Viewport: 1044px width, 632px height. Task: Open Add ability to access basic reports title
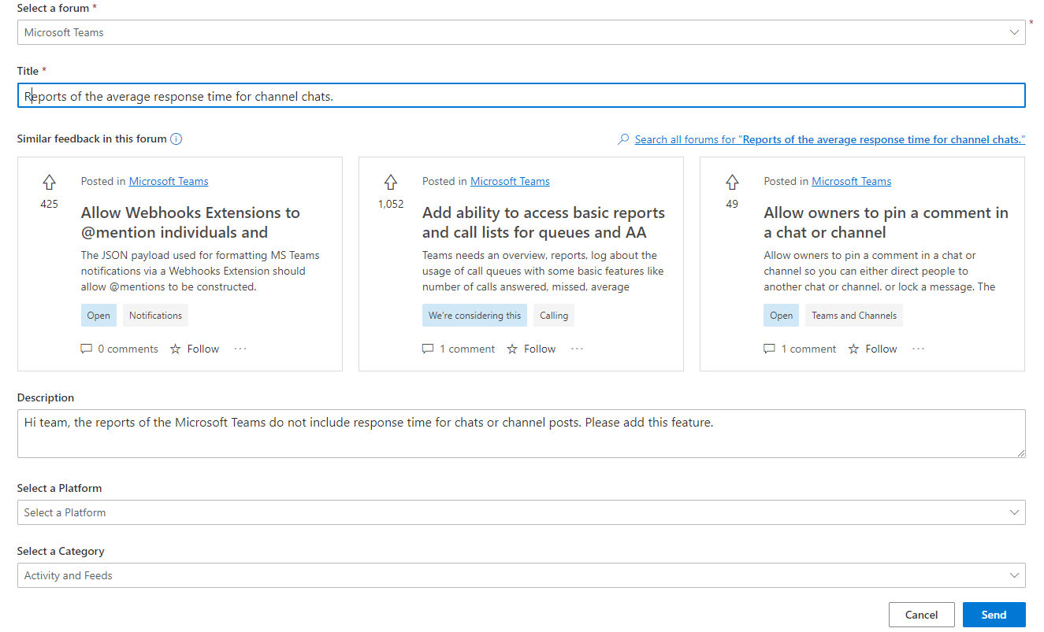coord(544,223)
